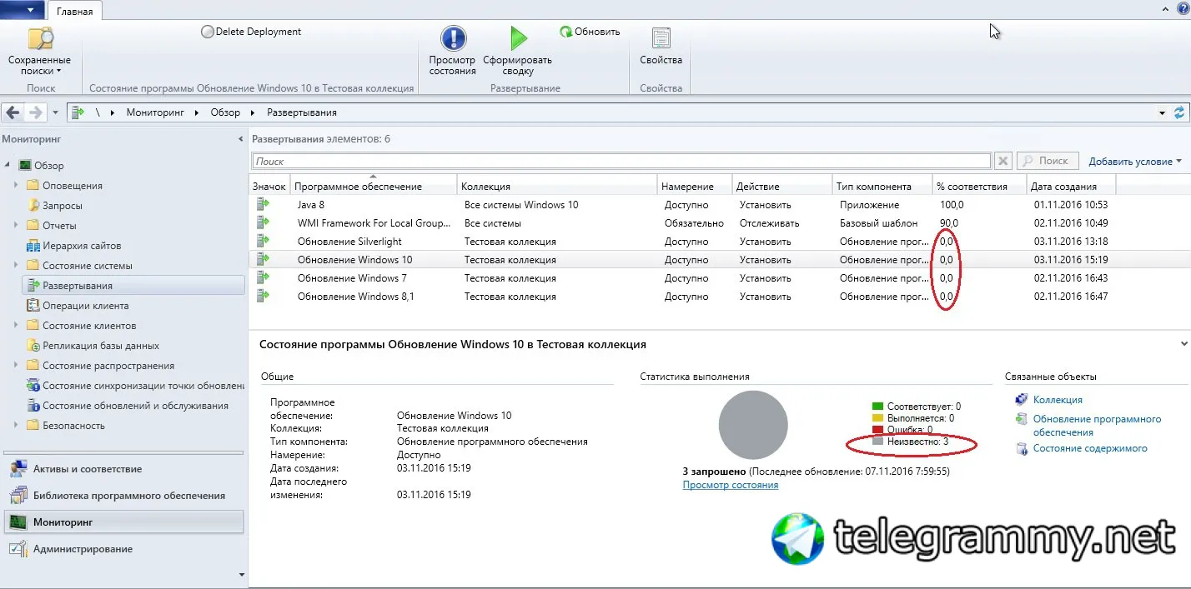The image size is (1191, 589).
Task: Sort by % соответствия column header
Action: tap(979, 187)
